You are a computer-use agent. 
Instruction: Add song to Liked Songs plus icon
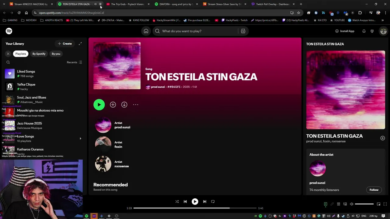(113, 105)
